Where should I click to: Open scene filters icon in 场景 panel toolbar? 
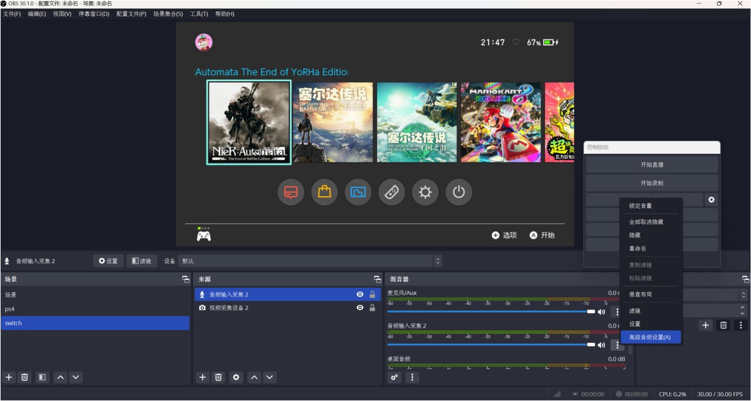42,378
